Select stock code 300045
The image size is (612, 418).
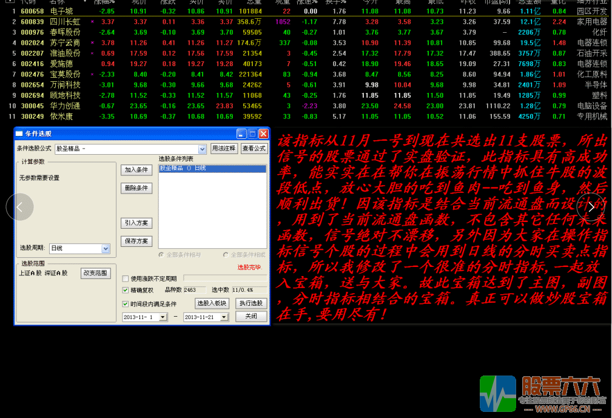pyautogui.click(x=32, y=106)
